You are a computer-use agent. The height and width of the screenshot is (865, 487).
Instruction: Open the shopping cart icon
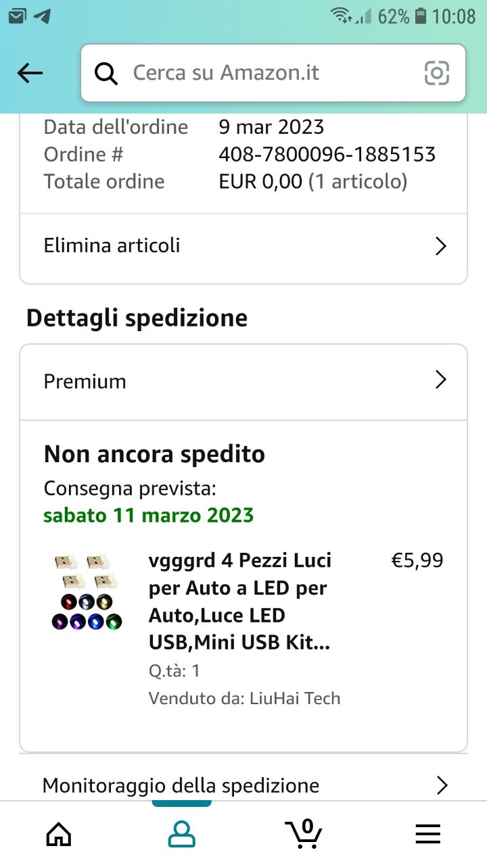304,833
